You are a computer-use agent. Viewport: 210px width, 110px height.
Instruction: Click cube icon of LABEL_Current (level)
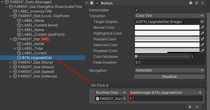pyautogui.click(x=19, y=25)
